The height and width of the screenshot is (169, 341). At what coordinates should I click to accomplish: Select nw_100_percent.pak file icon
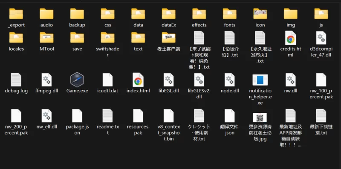pos(321,80)
